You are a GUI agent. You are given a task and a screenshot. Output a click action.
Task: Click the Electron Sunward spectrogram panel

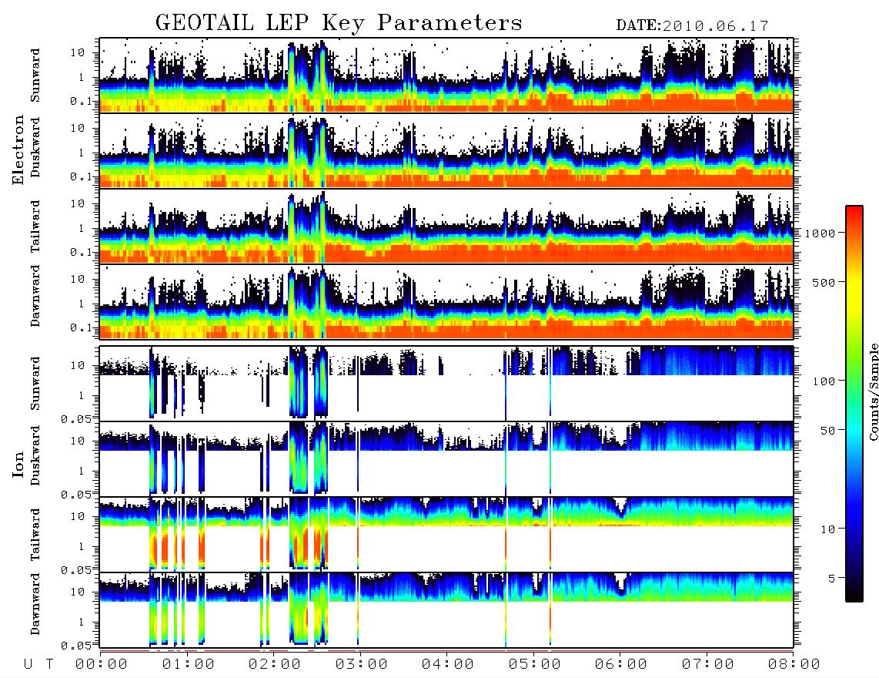pyautogui.click(x=446, y=76)
